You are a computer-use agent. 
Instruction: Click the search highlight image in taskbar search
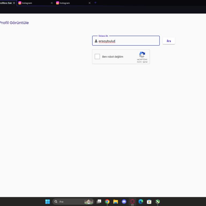tap(89, 202)
